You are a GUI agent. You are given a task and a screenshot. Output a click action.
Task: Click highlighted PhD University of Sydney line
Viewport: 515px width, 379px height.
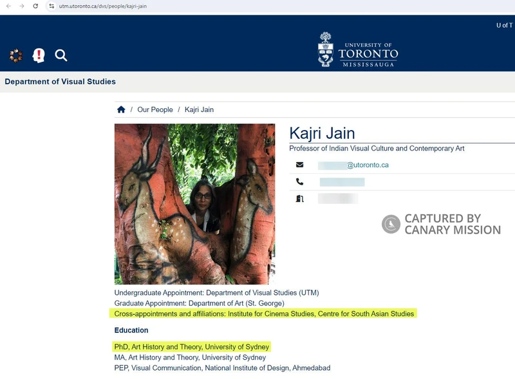click(x=191, y=347)
